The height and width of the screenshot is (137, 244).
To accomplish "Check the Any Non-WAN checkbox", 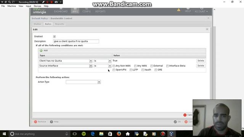I will 114,66.
